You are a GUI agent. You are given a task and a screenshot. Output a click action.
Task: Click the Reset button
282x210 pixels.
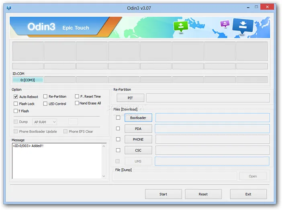coord(203,194)
